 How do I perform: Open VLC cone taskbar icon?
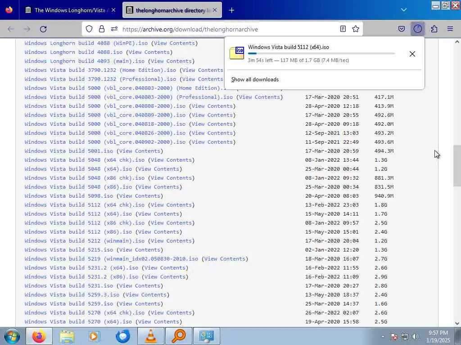coord(151,336)
